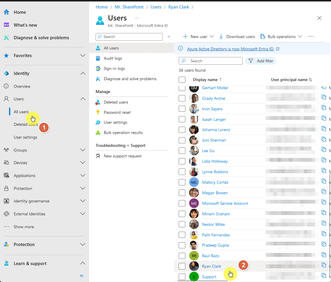Viewport: 331px width, 282px height.
Task: Copy Ryan Clark's user principal name
Action: click(x=324, y=265)
